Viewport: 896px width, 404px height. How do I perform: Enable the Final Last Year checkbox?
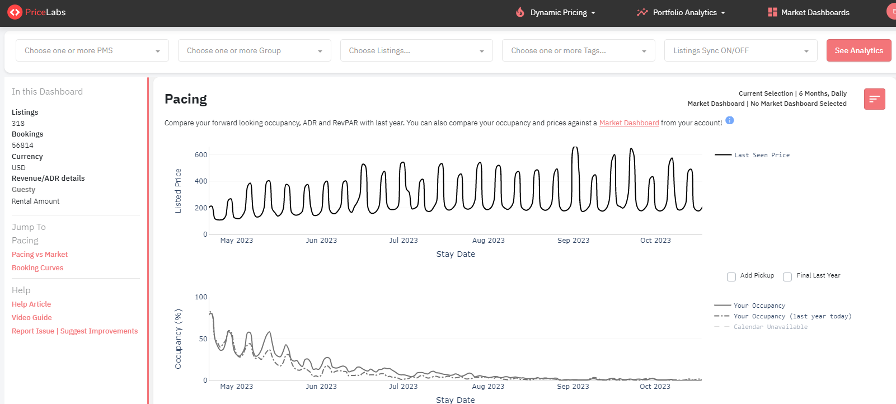click(x=787, y=276)
